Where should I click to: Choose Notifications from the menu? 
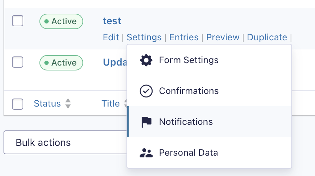pyautogui.click(x=209, y=122)
